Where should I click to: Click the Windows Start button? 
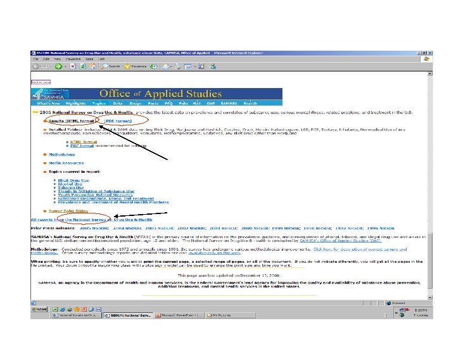click(x=39, y=310)
